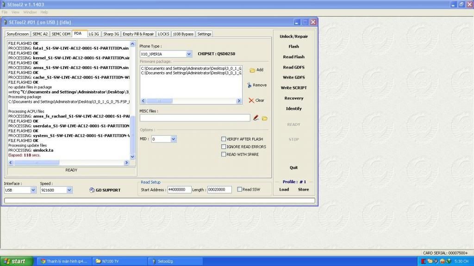The width and height of the screenshot is (474, 266).
Task: Switch to the LG 3G tab
Action: 94,34
